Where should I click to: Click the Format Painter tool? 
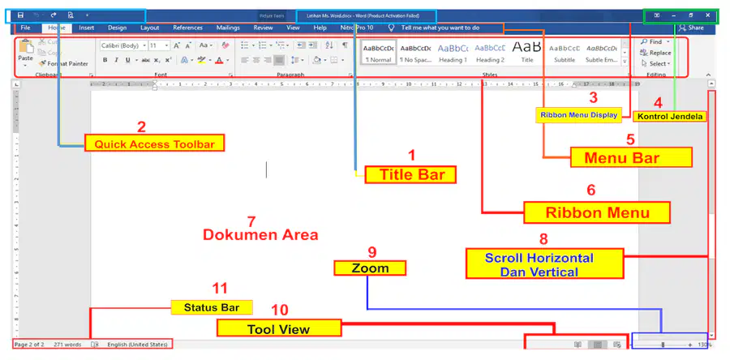click(62, 64)
